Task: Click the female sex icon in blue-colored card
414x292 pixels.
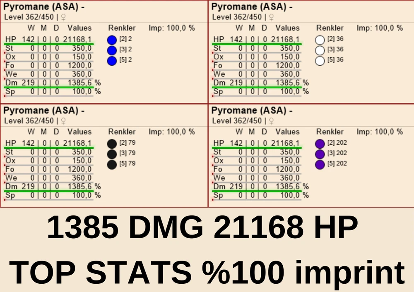Action: (x=63, y=17)
